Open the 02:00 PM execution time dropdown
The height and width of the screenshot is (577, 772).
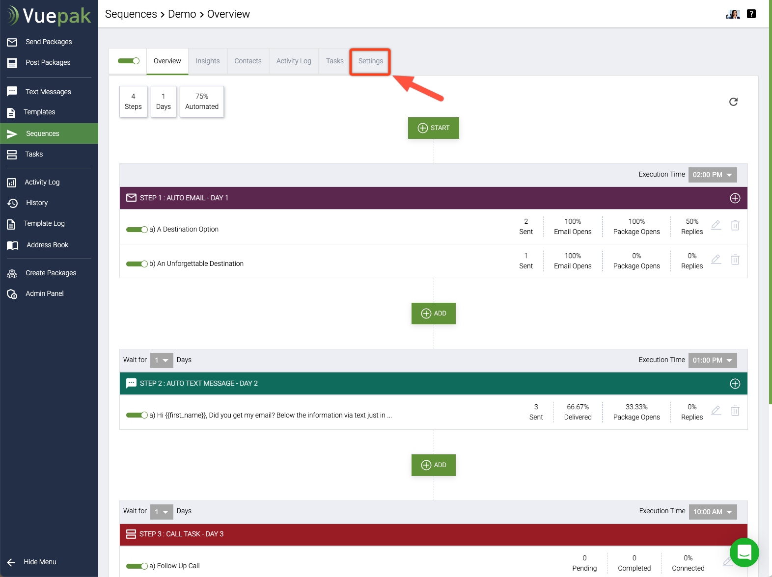[x=712, y=175]
